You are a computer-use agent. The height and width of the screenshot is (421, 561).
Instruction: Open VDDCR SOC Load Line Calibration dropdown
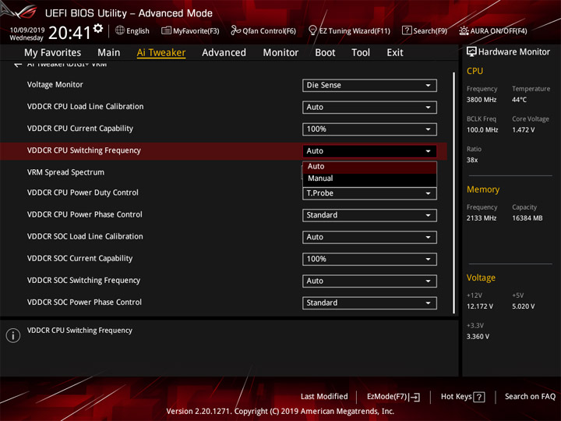(x=369, y=237)
